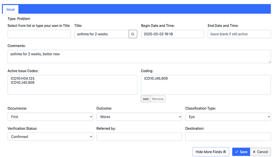273x157 pixels.
Task: Save the issue form
Action: (241, 152)
